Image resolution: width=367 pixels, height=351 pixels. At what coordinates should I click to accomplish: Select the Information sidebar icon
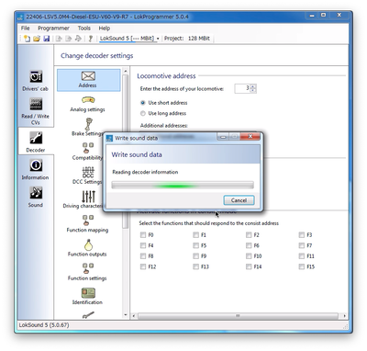36,169
